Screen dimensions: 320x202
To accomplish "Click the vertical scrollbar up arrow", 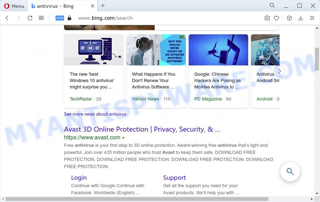I will click(x=317, y=28).
